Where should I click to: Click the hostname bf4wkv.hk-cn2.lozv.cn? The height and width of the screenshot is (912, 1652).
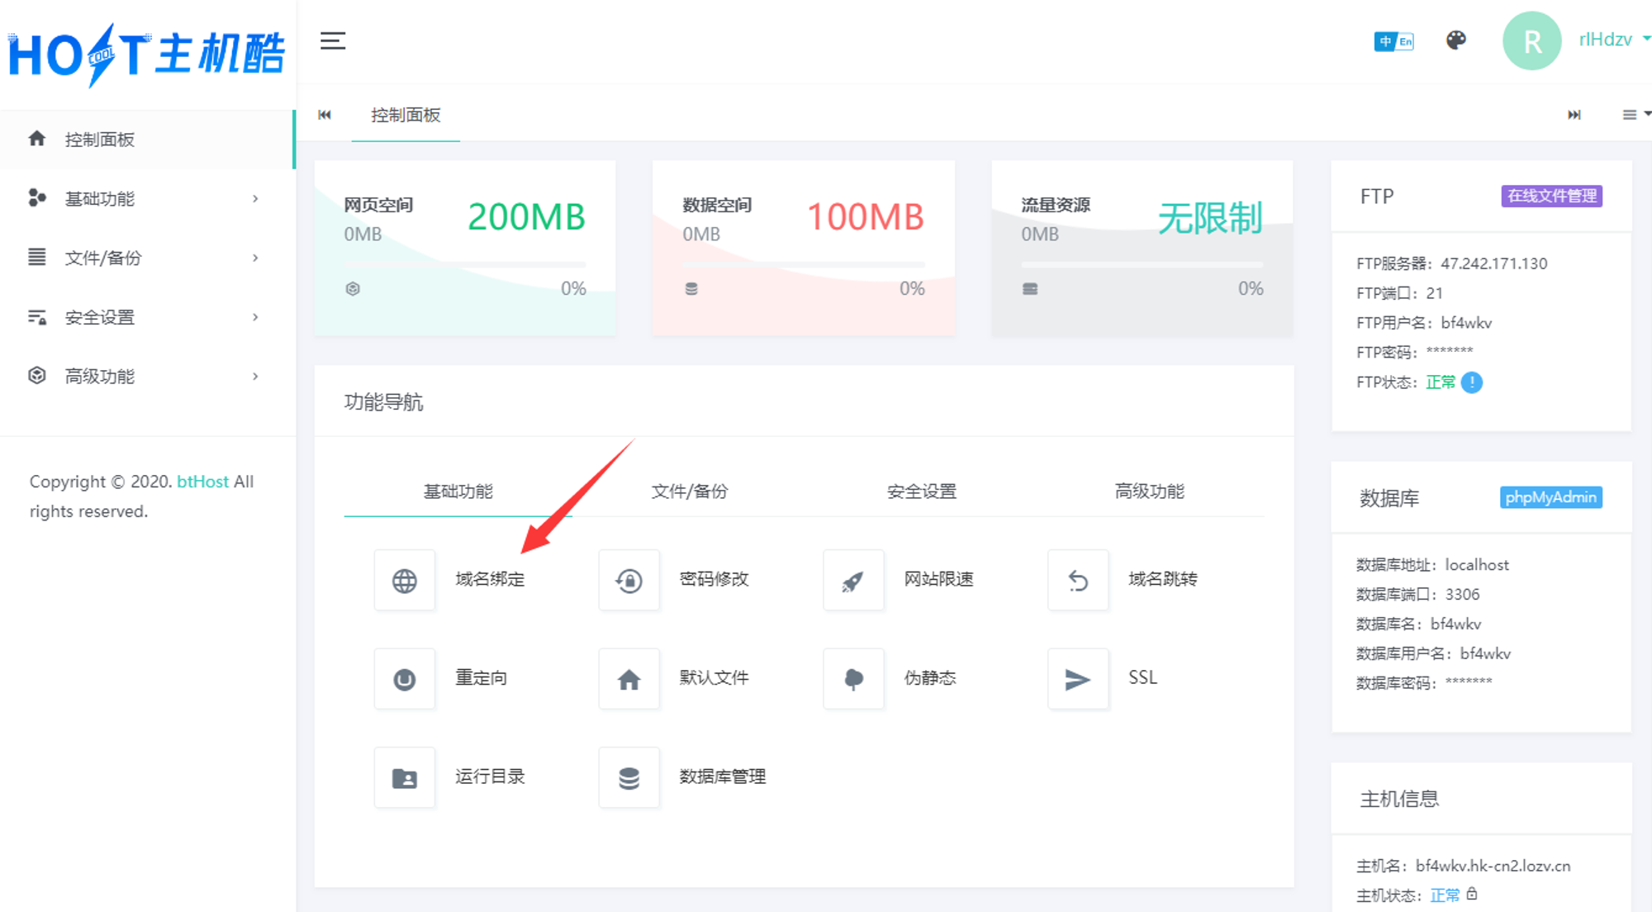[1493, 866]
